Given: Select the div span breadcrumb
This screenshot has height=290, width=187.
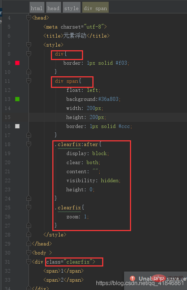Looking at the screenshot, I should (x=95, y=7).
